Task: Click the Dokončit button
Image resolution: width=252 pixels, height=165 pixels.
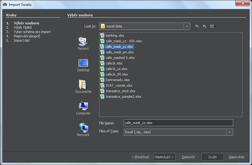Action: (x=188, y=157)
